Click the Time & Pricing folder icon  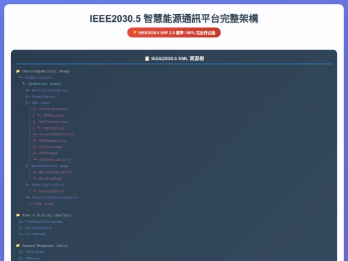pyautogui.click(x=18, y=215)
